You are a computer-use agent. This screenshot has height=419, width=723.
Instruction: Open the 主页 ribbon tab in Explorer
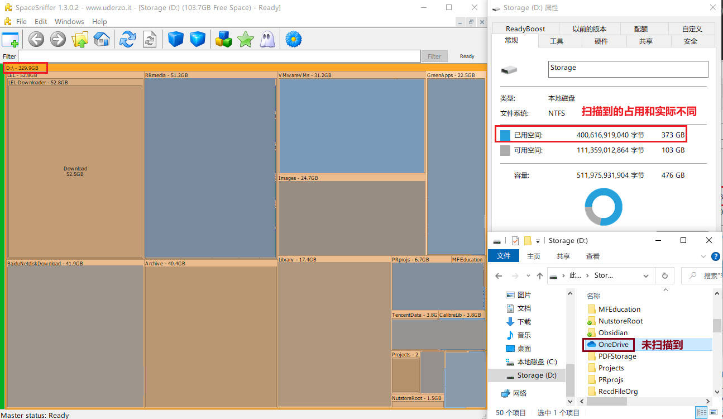[x=534, y=256]
